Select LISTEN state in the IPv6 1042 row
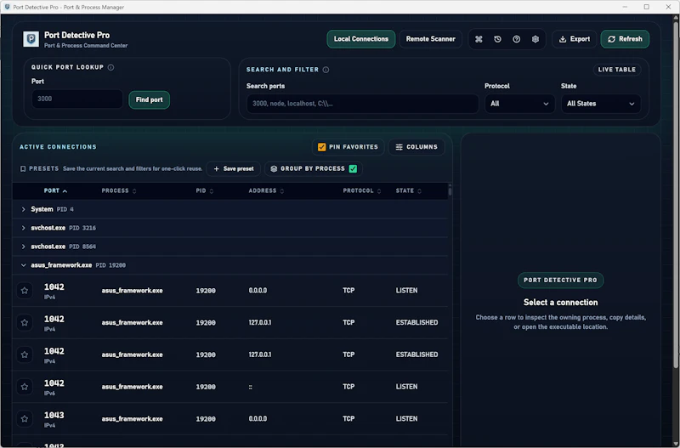 point(406,387)
